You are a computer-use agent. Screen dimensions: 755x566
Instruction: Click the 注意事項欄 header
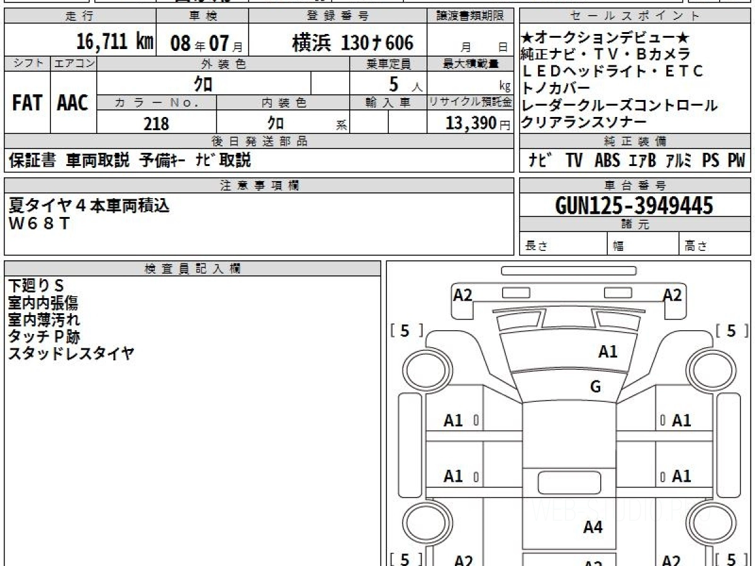click(x=259, y=186)
